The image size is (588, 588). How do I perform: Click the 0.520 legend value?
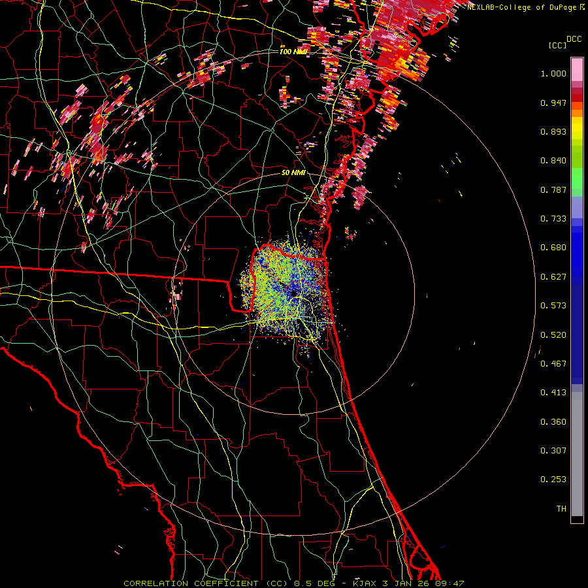tap(553, 335)
